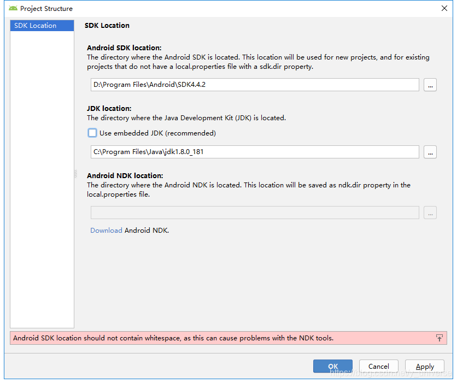Click the SDK whitespace warning message text
Image resolution: width=457 pixels, height=383 pixels.
pyautogui.click(x=173, y=338)
